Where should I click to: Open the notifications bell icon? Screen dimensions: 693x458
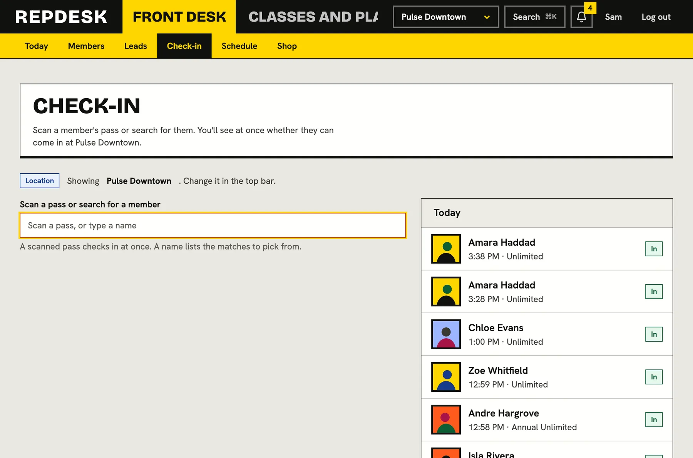click(x=581, y=17)
